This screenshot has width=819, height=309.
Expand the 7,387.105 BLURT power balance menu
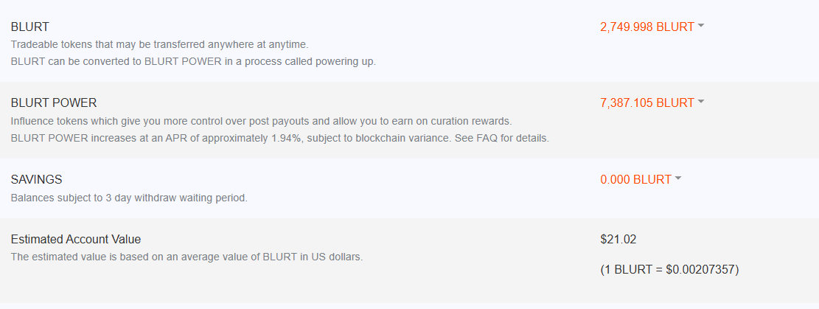[x=647, y=103]
